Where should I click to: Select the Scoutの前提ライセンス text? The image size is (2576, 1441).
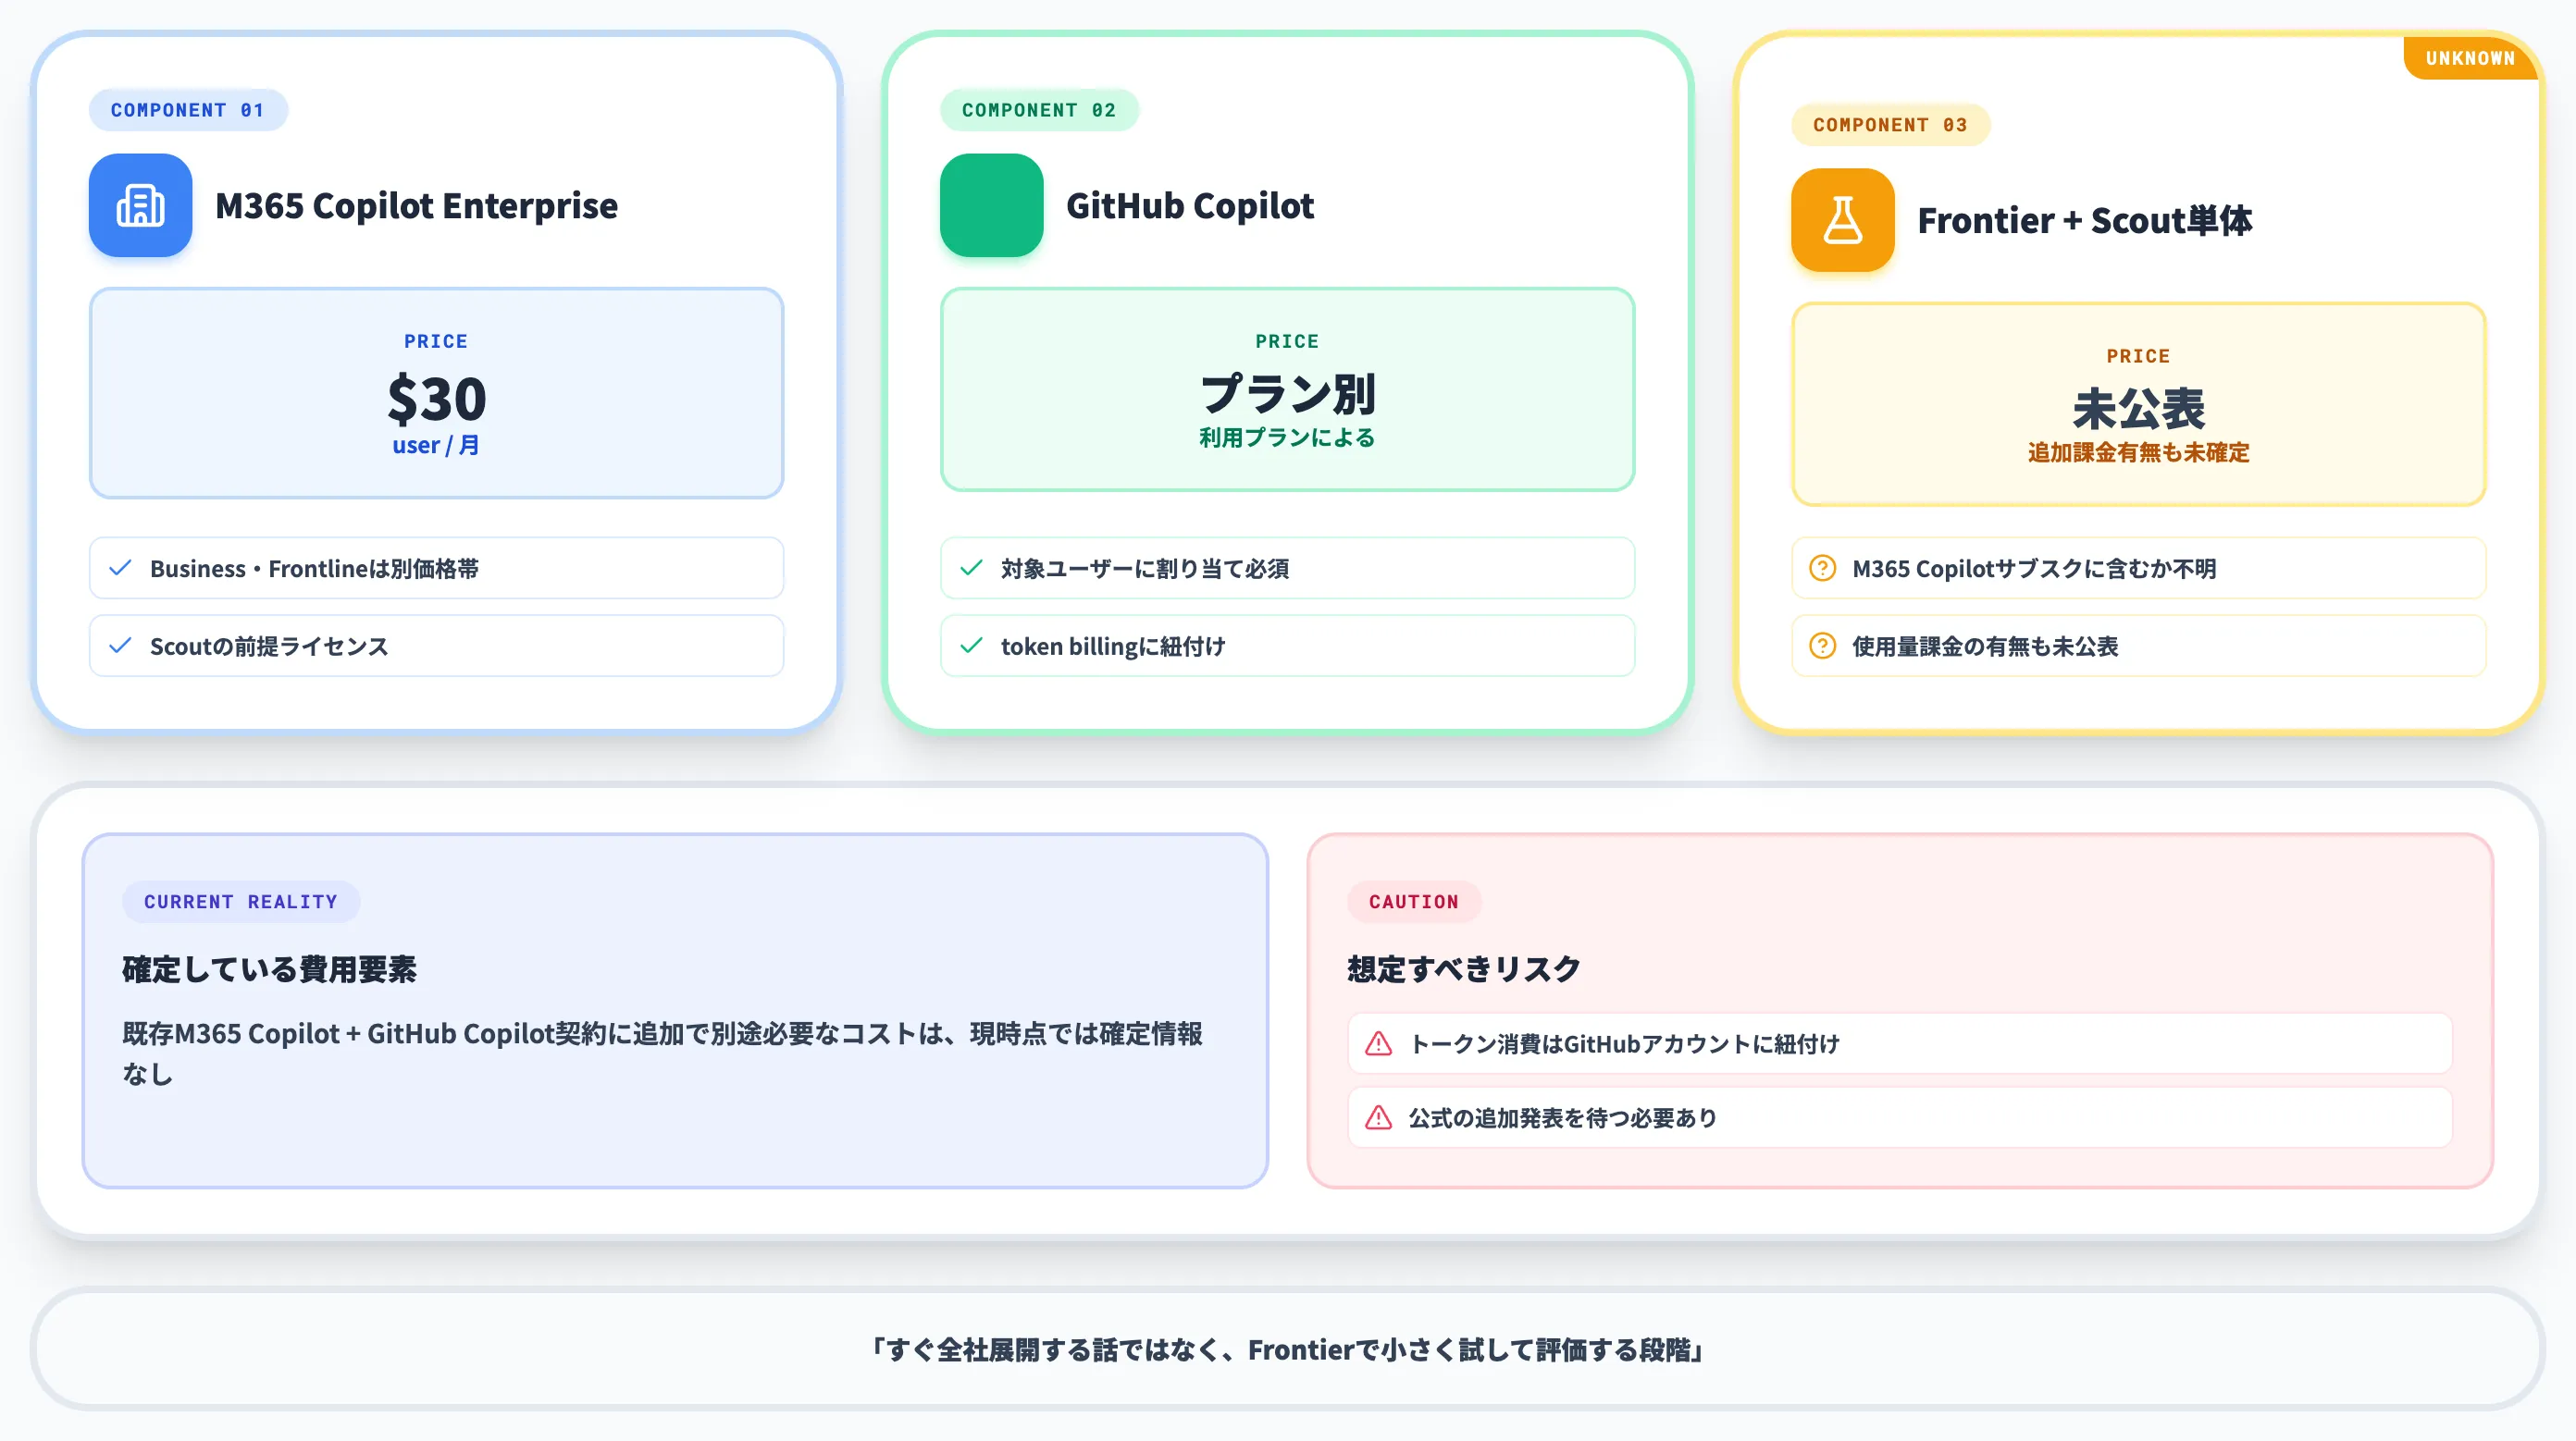269,646
